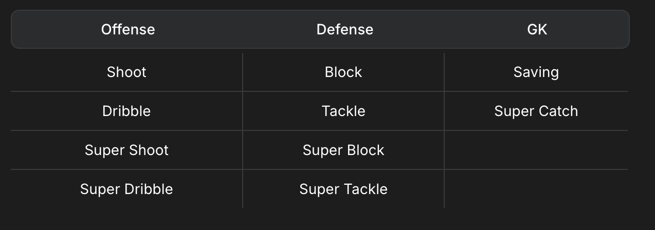Screen dimensions: 655x230
Task: Click the vertical divider between Defense and GK columns
Action: click(444, 130)
